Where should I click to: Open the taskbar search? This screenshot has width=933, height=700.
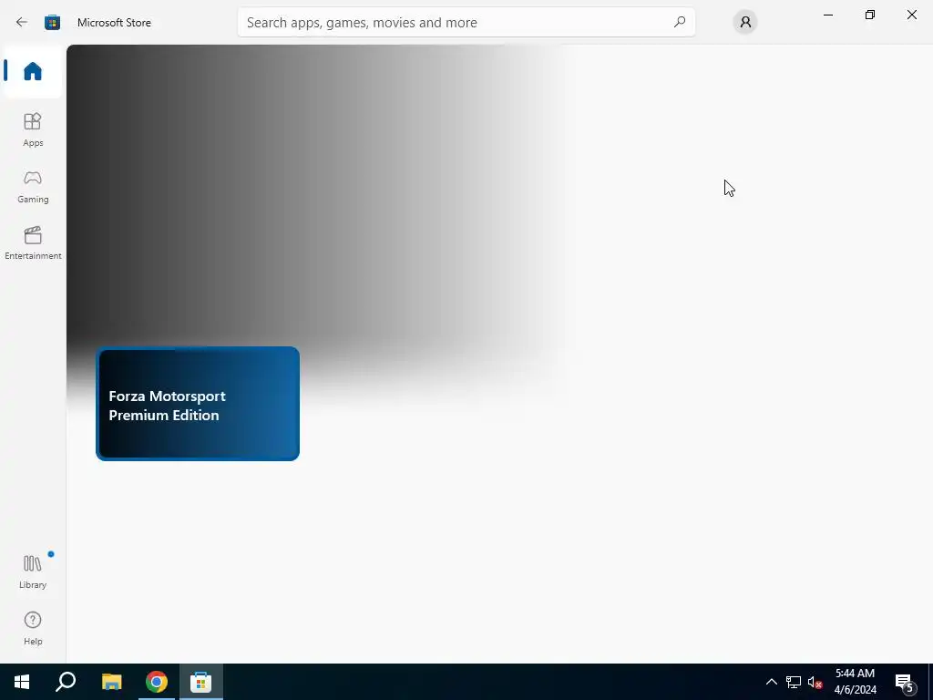66,682
